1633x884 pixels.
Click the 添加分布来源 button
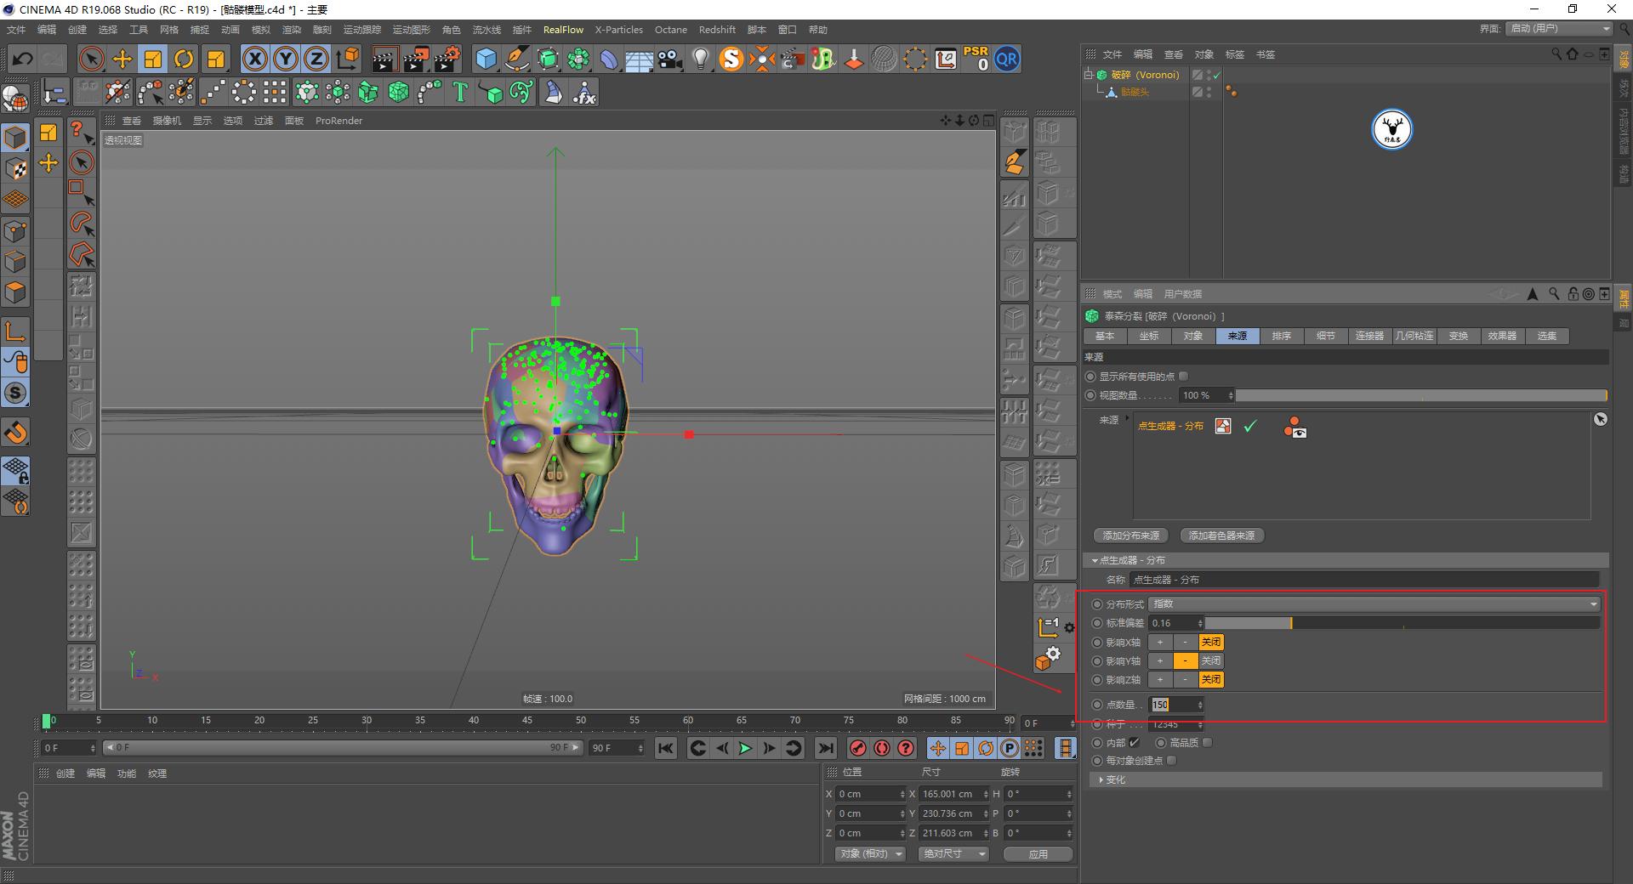coord(1129,535)
